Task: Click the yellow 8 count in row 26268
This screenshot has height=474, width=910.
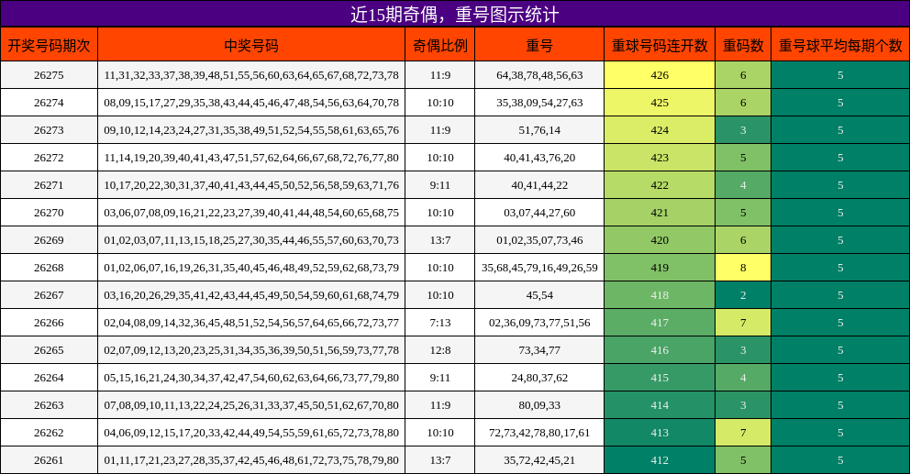Action: point(743,268)
